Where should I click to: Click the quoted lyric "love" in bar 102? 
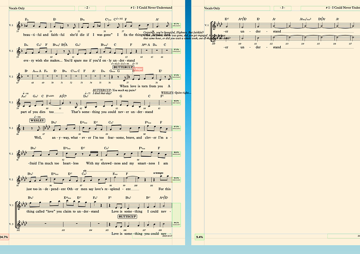[50, 211]
